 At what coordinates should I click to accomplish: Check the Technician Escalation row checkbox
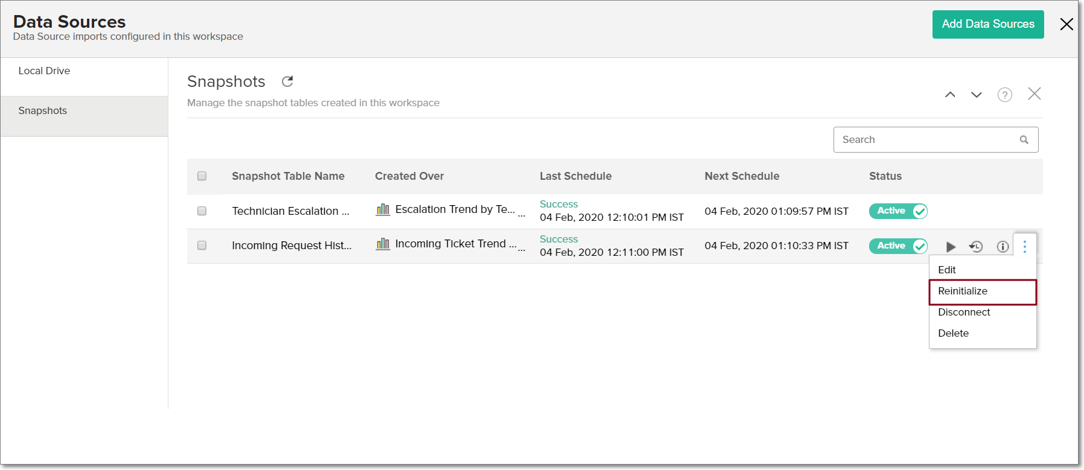(x=202, y=211)
